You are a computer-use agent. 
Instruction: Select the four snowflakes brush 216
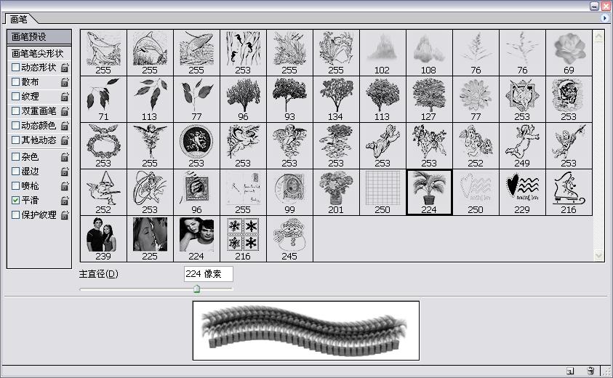click(243, 239)
